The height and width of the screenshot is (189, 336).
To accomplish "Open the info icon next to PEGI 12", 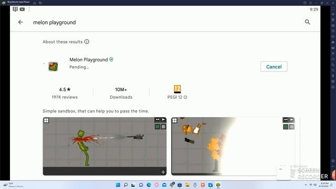I will 185,97.
